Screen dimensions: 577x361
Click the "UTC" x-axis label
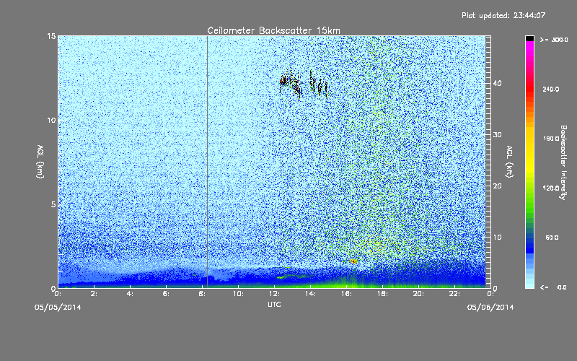click(274, 305)
